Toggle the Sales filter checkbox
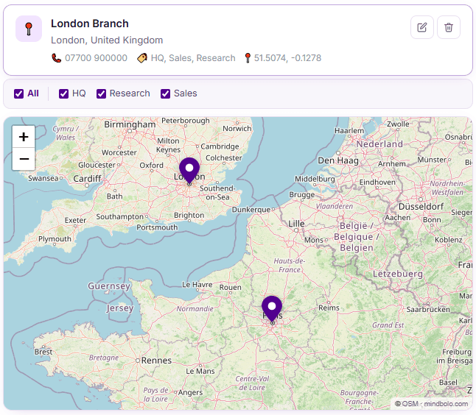The width and height of the screenshot is (476, 415). click(x=166, y=93)
